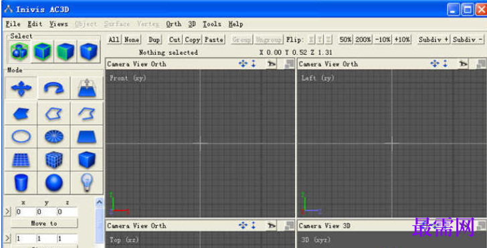Grow selection with the +10% button
The image size is (487, 248).
coord(402,39)
